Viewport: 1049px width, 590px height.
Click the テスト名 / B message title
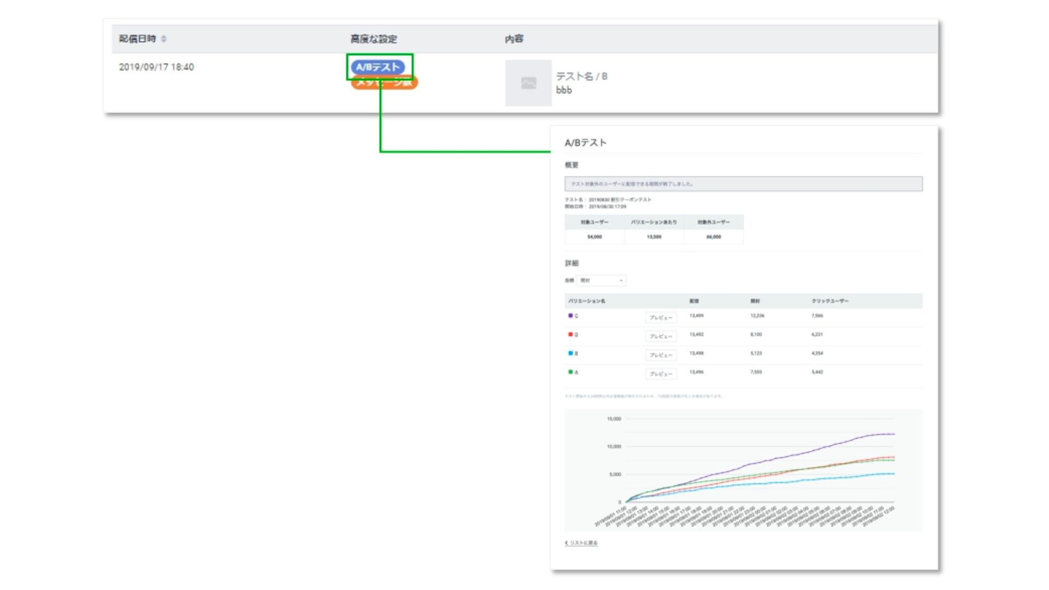click(581, 76)
